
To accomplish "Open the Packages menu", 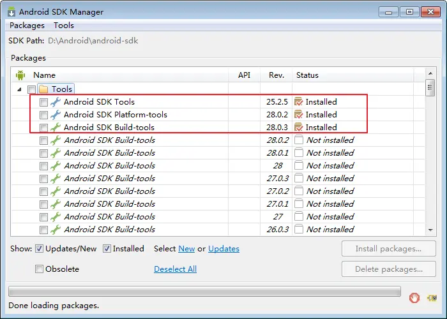I will click(x=27, y=26).
